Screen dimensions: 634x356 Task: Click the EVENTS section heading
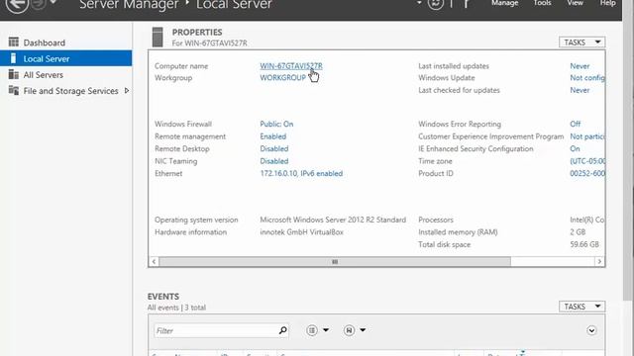[x=162, y=297]
